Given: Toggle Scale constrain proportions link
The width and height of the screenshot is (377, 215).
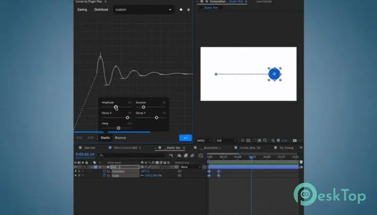Looking at the screenshot, I should 142,175.
